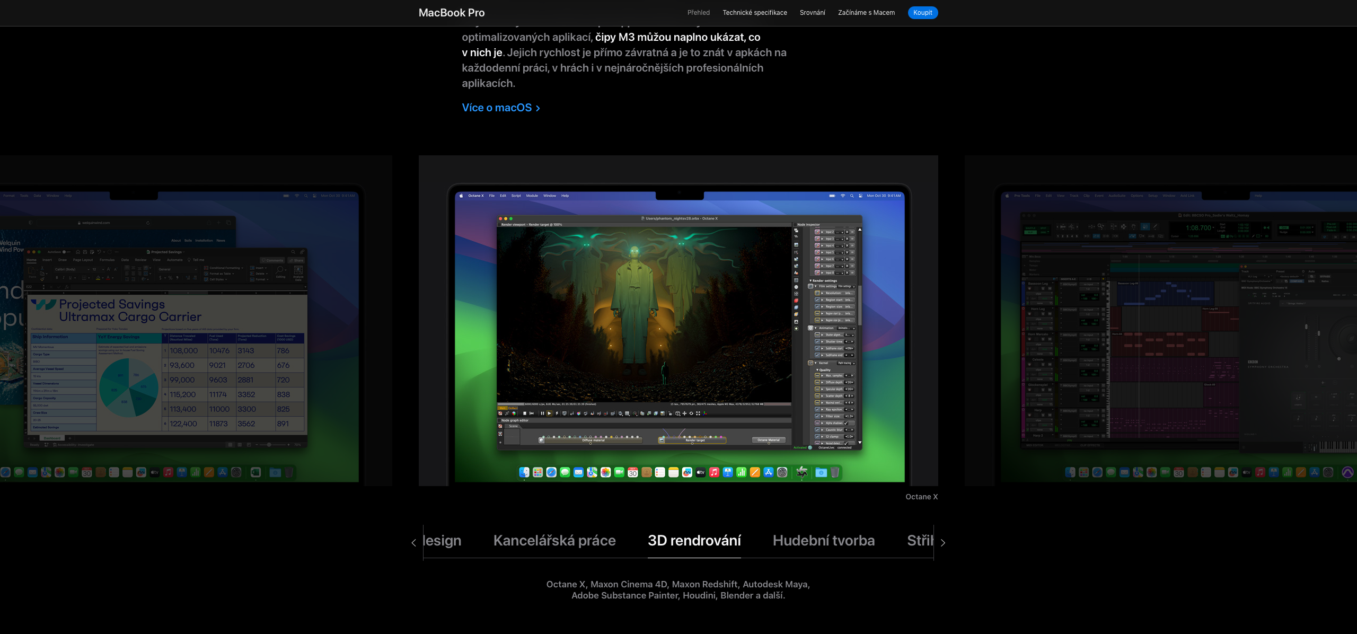Open the Apple TV app in the Dock
This screenshot has width=1357, height=634.
point(700,472)
